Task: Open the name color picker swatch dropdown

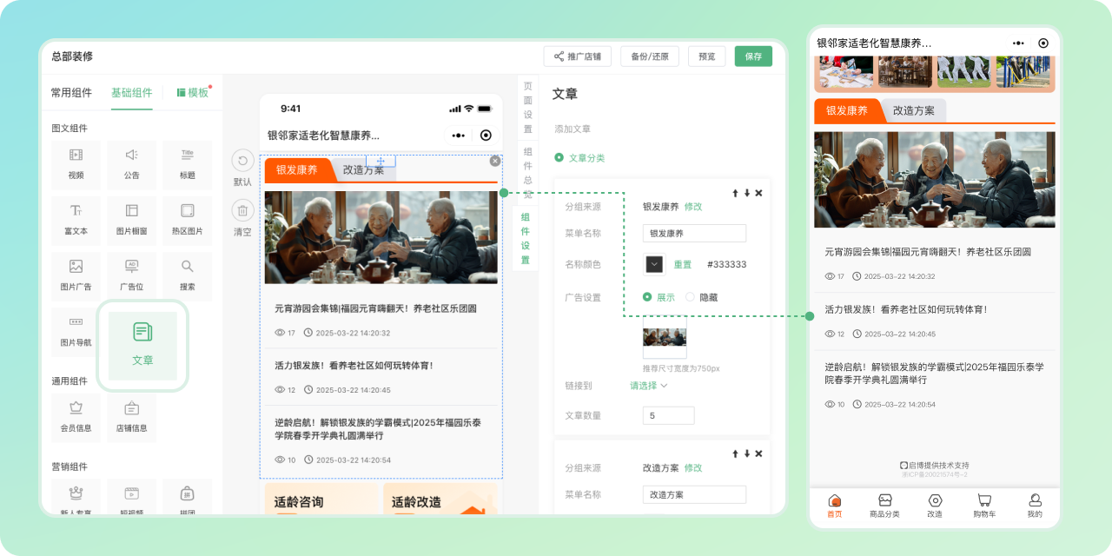Action: (x=654, y=264)
